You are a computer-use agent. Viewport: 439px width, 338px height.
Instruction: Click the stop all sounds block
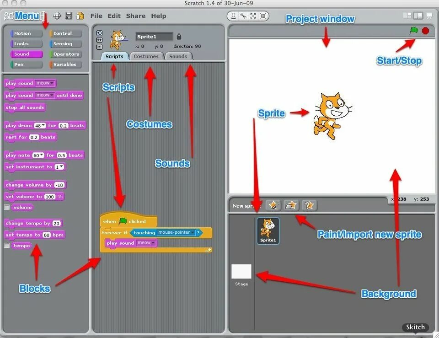[25, 107]
